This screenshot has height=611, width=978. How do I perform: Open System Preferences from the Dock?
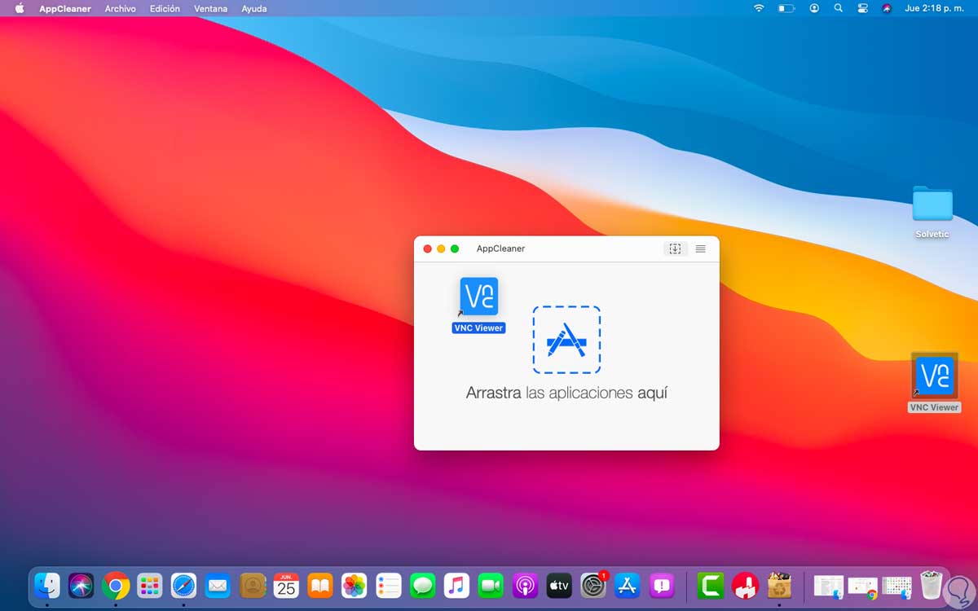tap(593, 585)
